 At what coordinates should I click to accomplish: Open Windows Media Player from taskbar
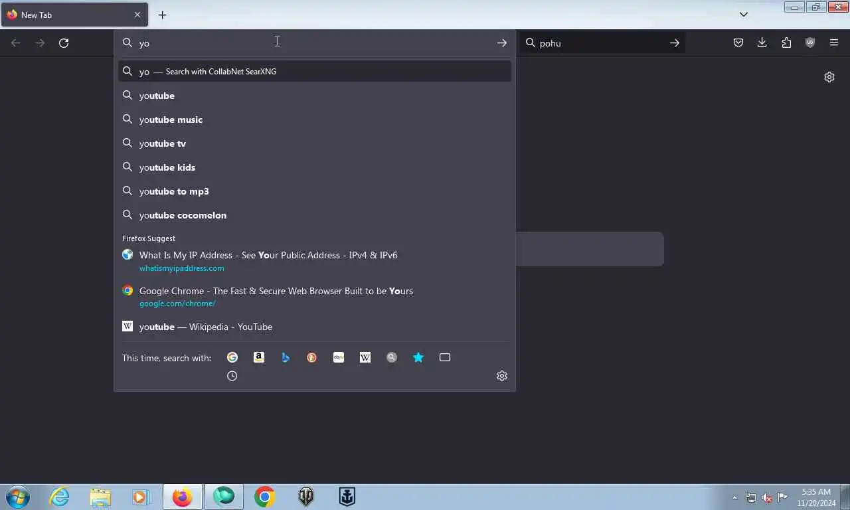point(141,497)
